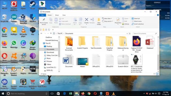This screenshot has height=96, width=171.
Task: Select Local Disk (C:) in navigation pane
Action: [x=50, y=67]
